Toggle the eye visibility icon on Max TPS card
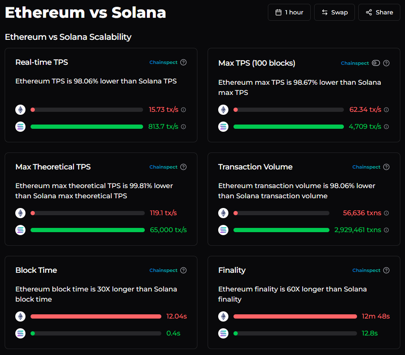 (x=375, y=63)
